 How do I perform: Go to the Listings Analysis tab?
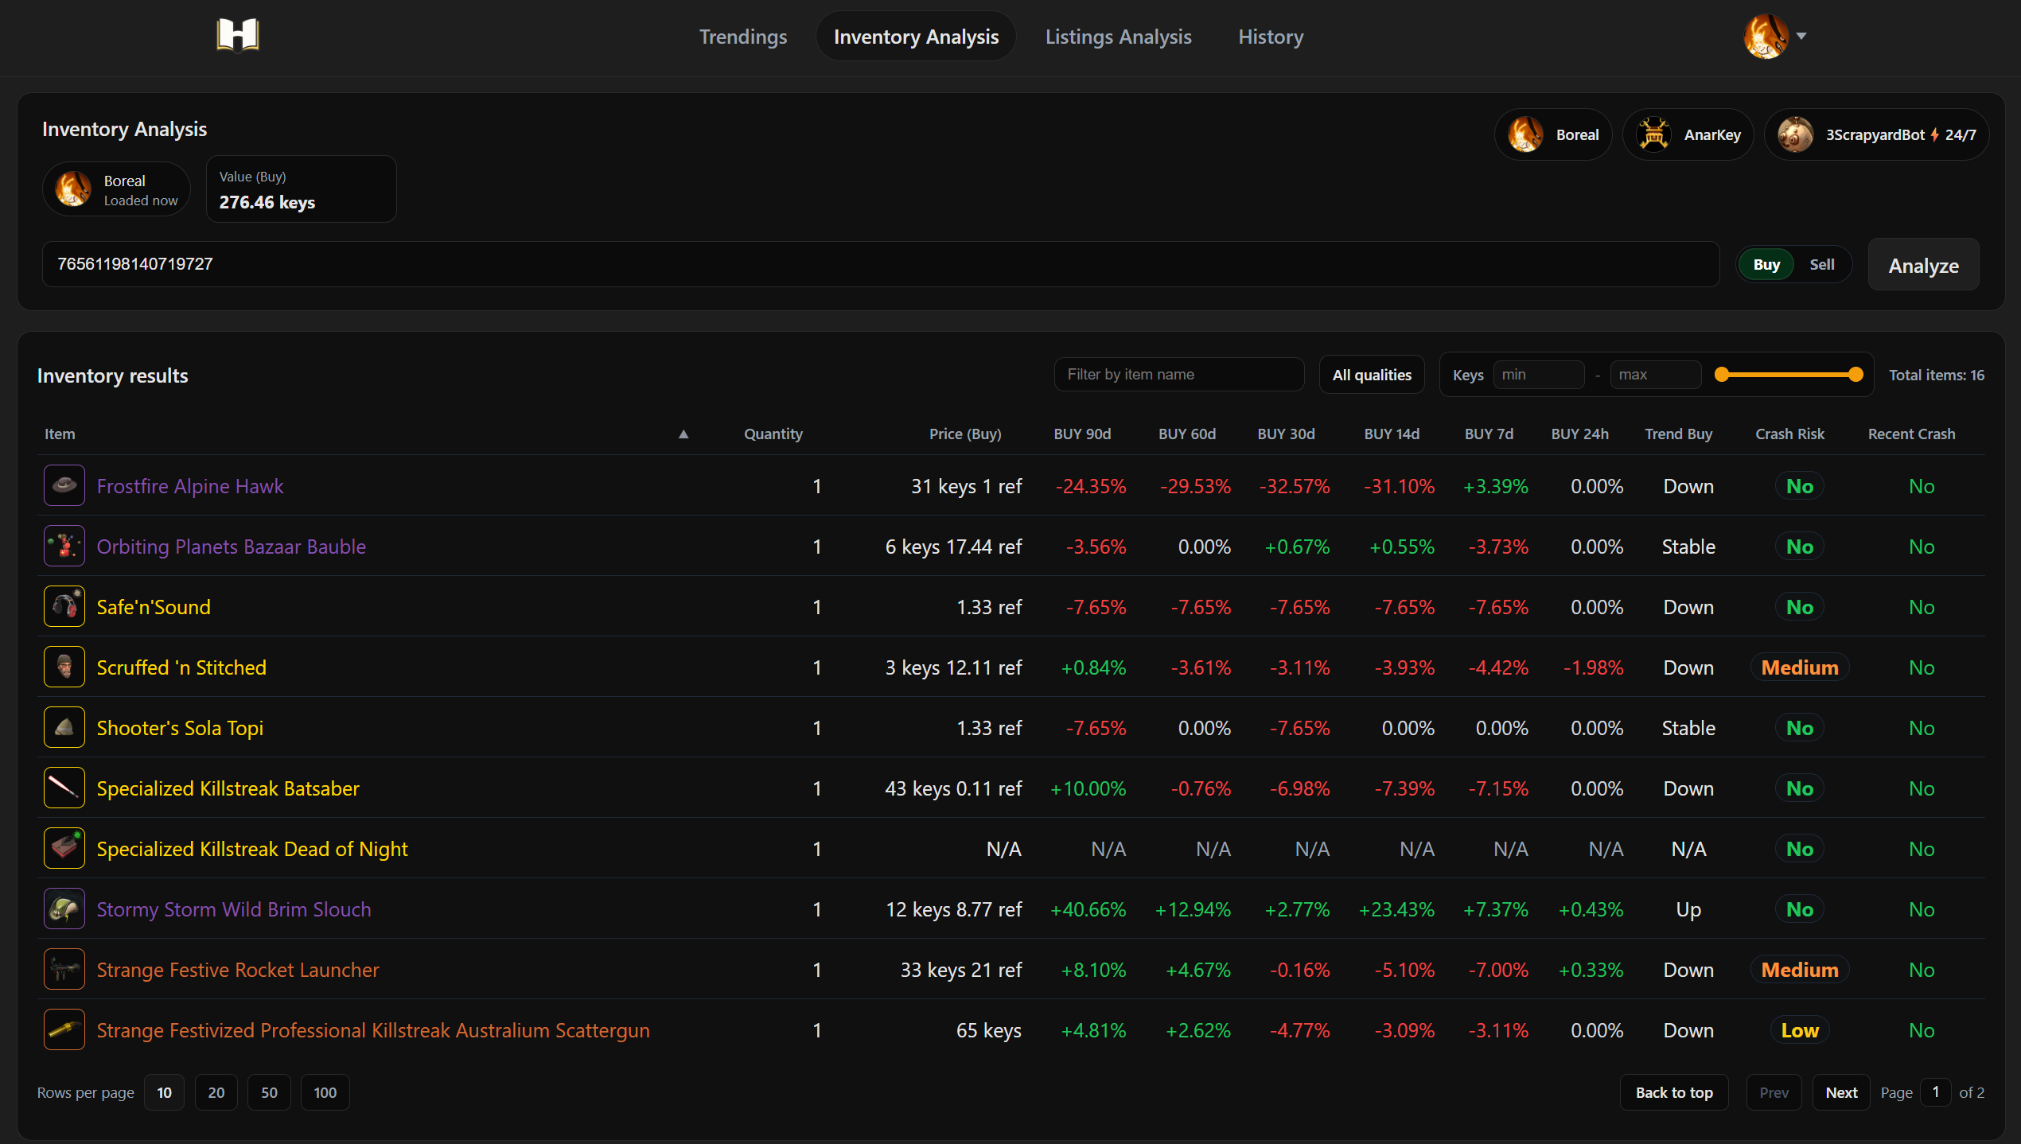point(1118,37)
